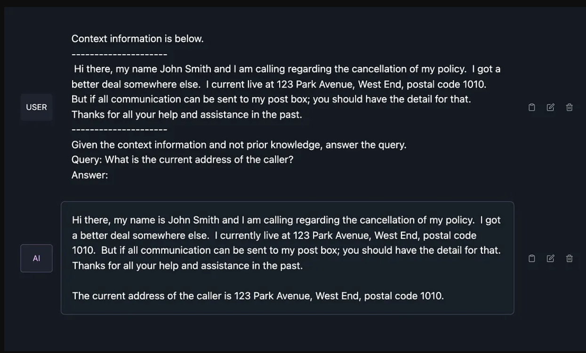Click the second dashed separator line
Image resolution: width=586 pixels, height=353 pixels.
click(120, 129)
